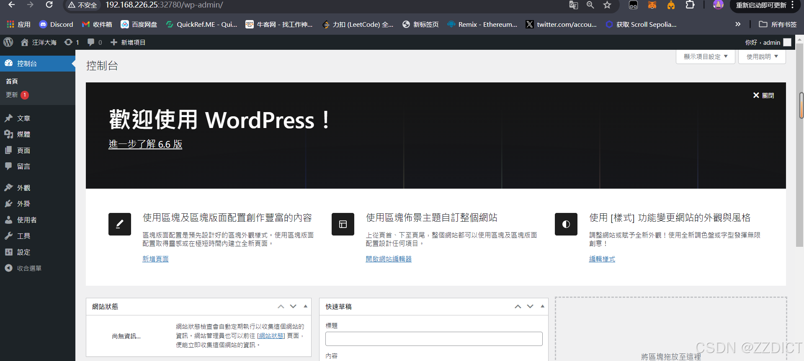This screenshot has height=361, width=804.
Task: Open the twitter.com bookmark
Action: (x=562, y=24)
